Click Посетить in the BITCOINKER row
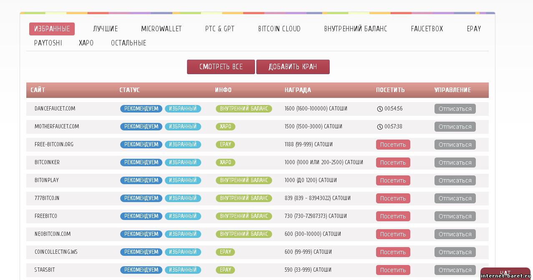The image size is (533, 280). tap(393, 162)
